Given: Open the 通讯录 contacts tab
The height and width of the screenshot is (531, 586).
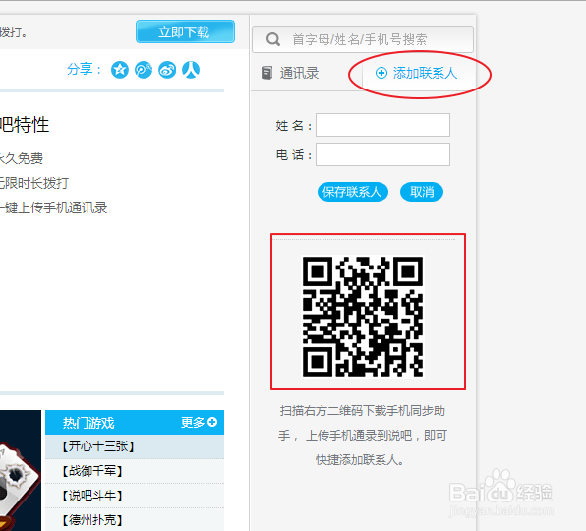Looking at the screenshot, I should 290,73.
